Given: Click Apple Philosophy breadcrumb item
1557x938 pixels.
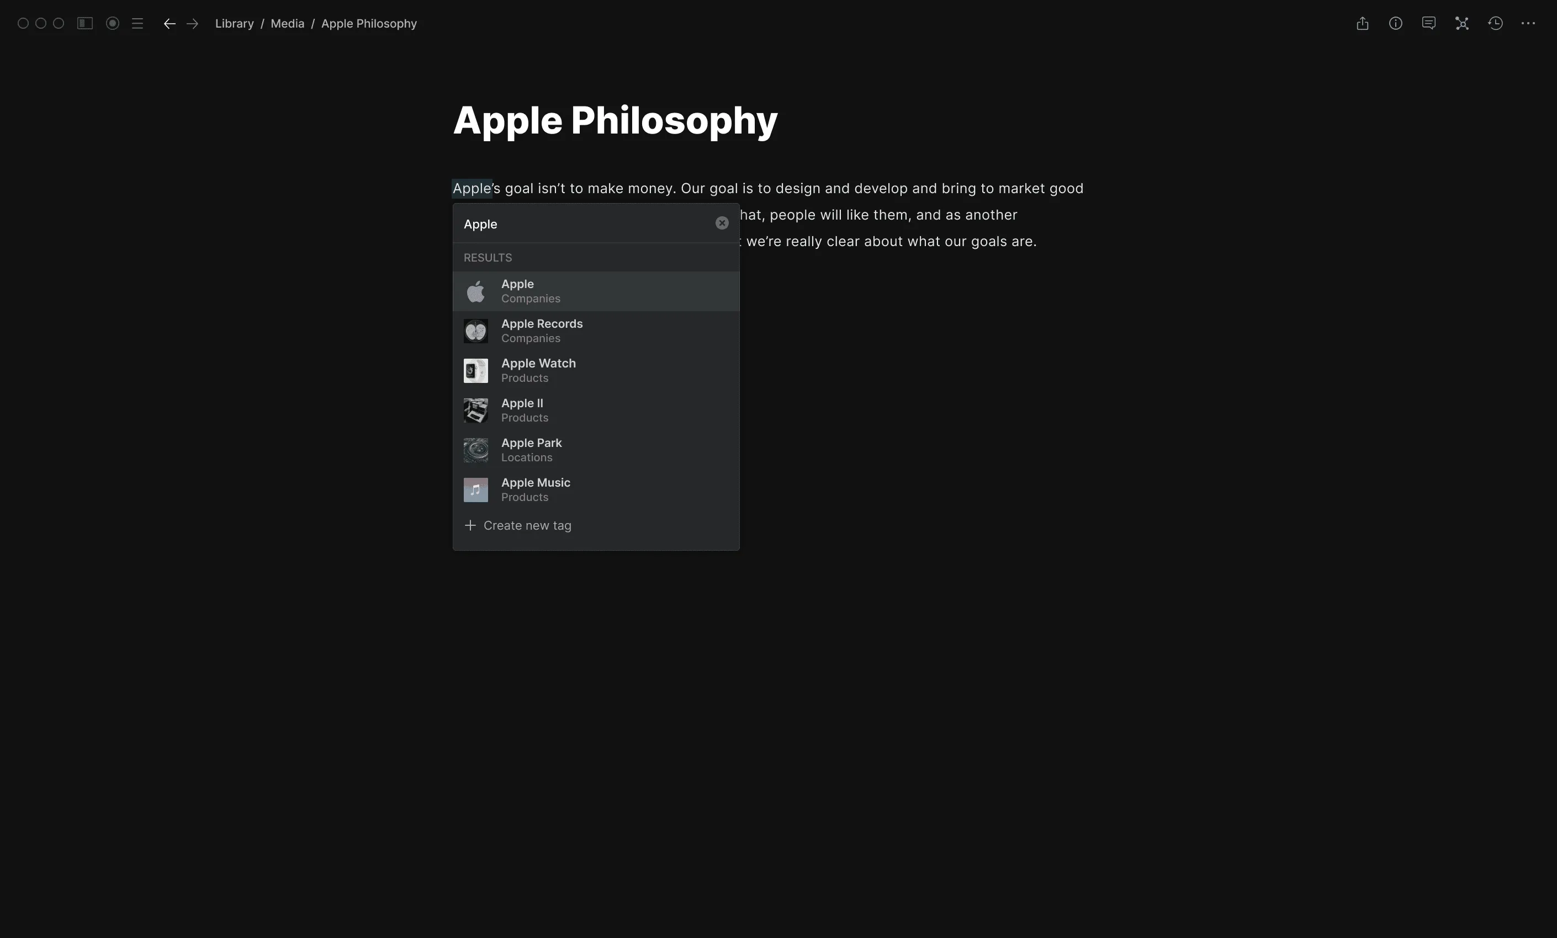Looking at the screenshot, I should [369, 23].
